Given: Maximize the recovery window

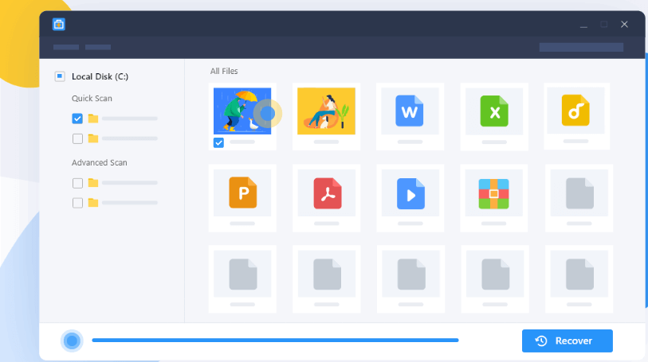Looking at the screenshot, I should (604, 25).
